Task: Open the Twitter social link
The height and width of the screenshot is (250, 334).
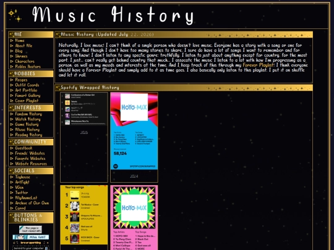Action: [21, 193]
